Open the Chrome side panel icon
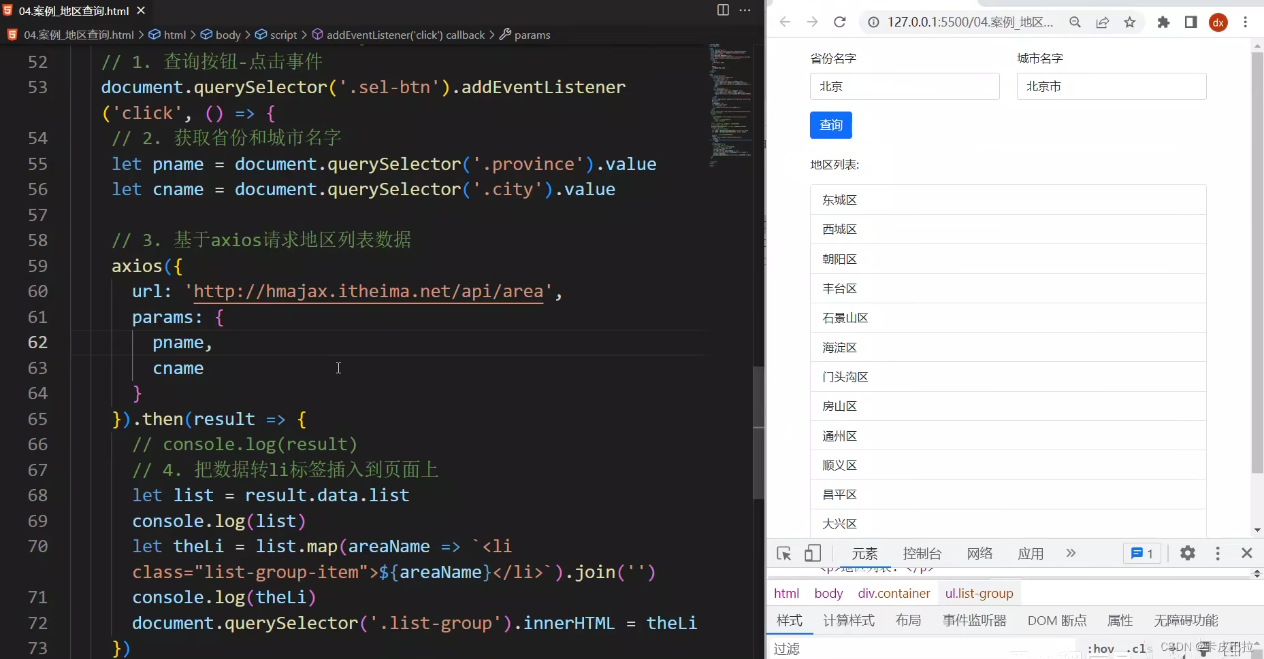The image size is (1264, 659). tap(1191, 22)
